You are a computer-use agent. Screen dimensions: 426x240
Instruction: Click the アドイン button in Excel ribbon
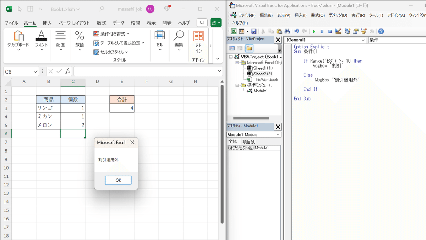pyautogui.click(x=198, y=42)
